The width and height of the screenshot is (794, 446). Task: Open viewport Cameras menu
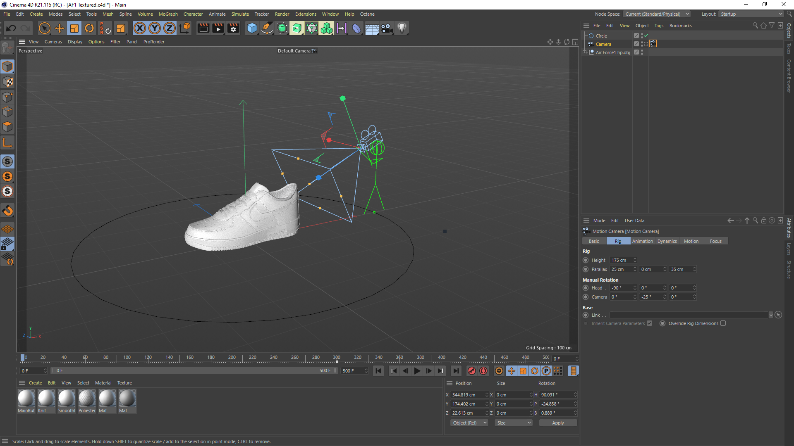(53, 42)
